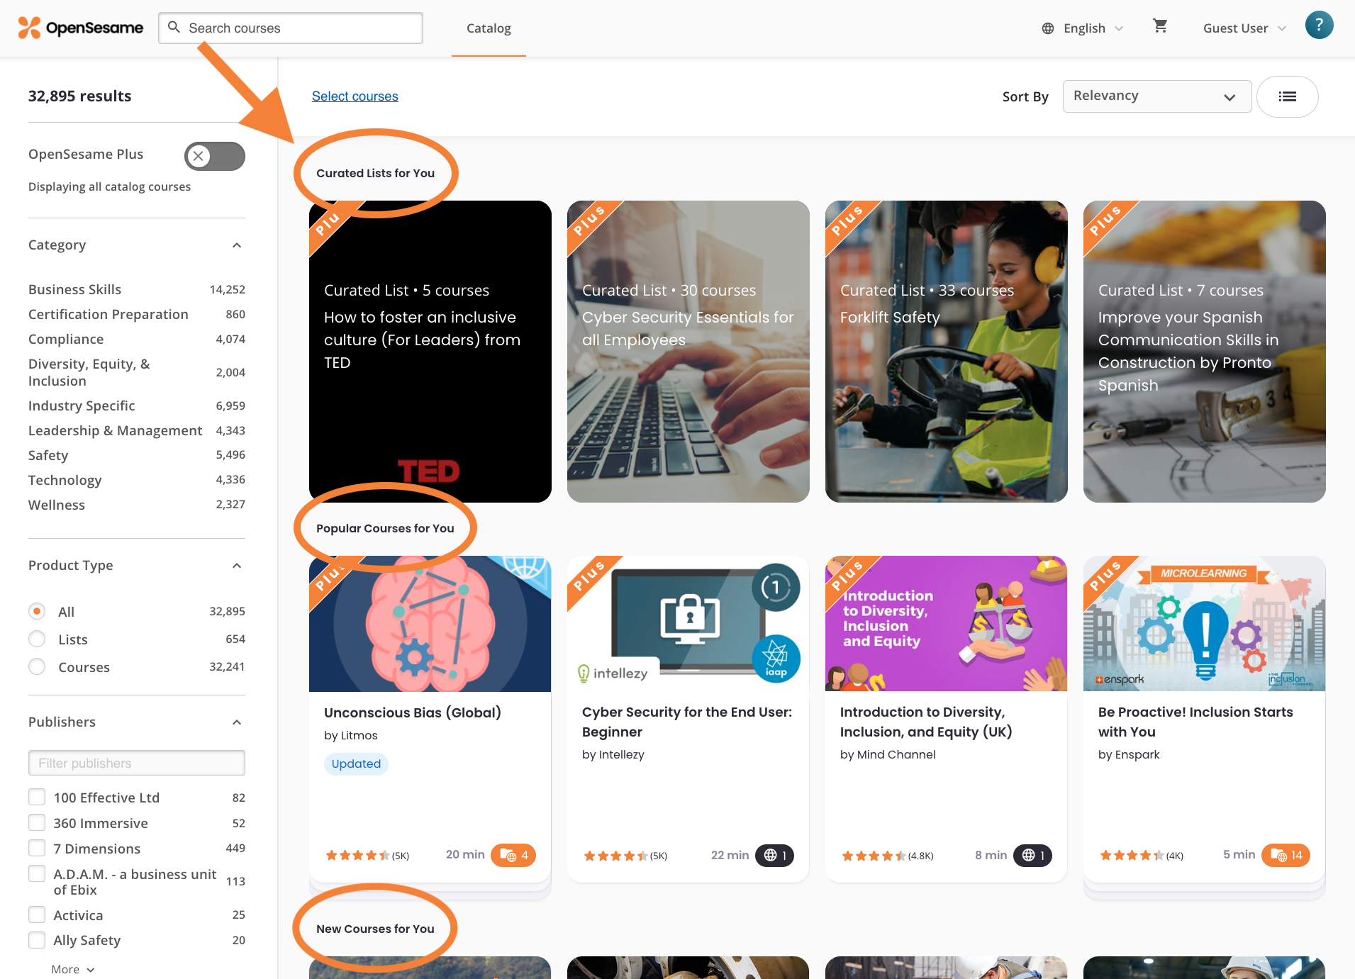
Task: Click the Select courses link
Action: [355, 96]
